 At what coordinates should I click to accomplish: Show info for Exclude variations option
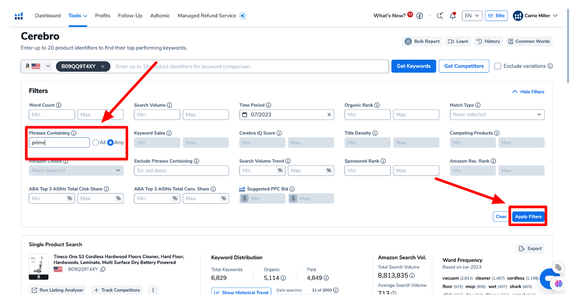click(x=550, y=66)
